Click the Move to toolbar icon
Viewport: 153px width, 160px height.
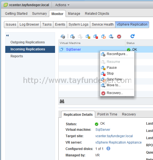coord(111,36)
